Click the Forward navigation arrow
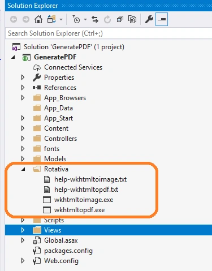The height and width of the screenshot is (271, 212). click(26, 19)
